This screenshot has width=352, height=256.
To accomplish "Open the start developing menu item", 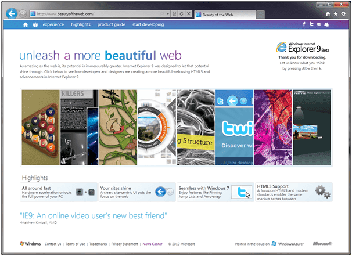I will 148,24.
